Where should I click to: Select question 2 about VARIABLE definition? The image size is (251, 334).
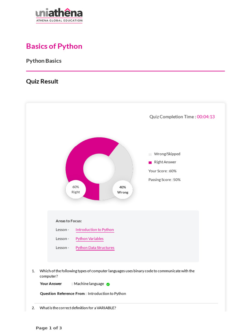[78, 308]
